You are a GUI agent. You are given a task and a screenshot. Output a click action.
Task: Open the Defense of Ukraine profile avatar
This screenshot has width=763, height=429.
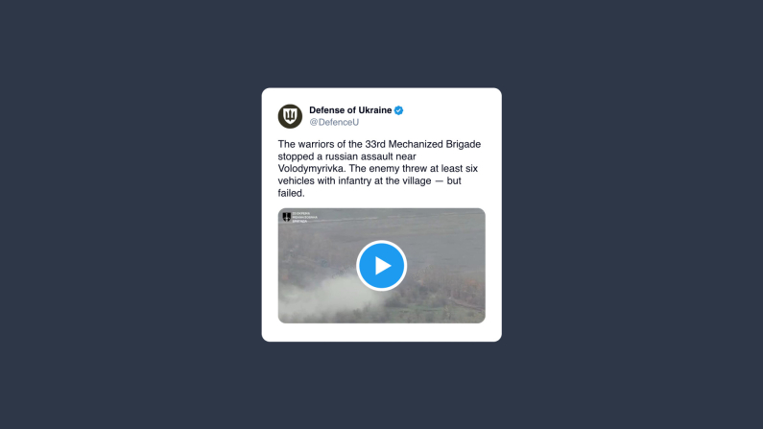[x=290, y=116]
